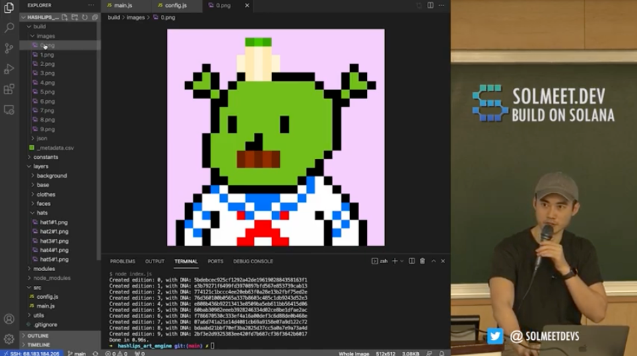Select the TERMINAL panel tab
This screenshot has height=356, width=637.
tap(186, 261)
